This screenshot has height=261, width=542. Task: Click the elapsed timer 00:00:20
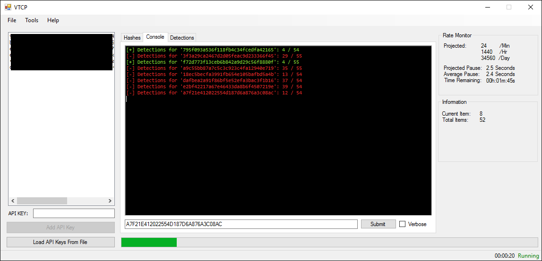click(x=505, y=256)
